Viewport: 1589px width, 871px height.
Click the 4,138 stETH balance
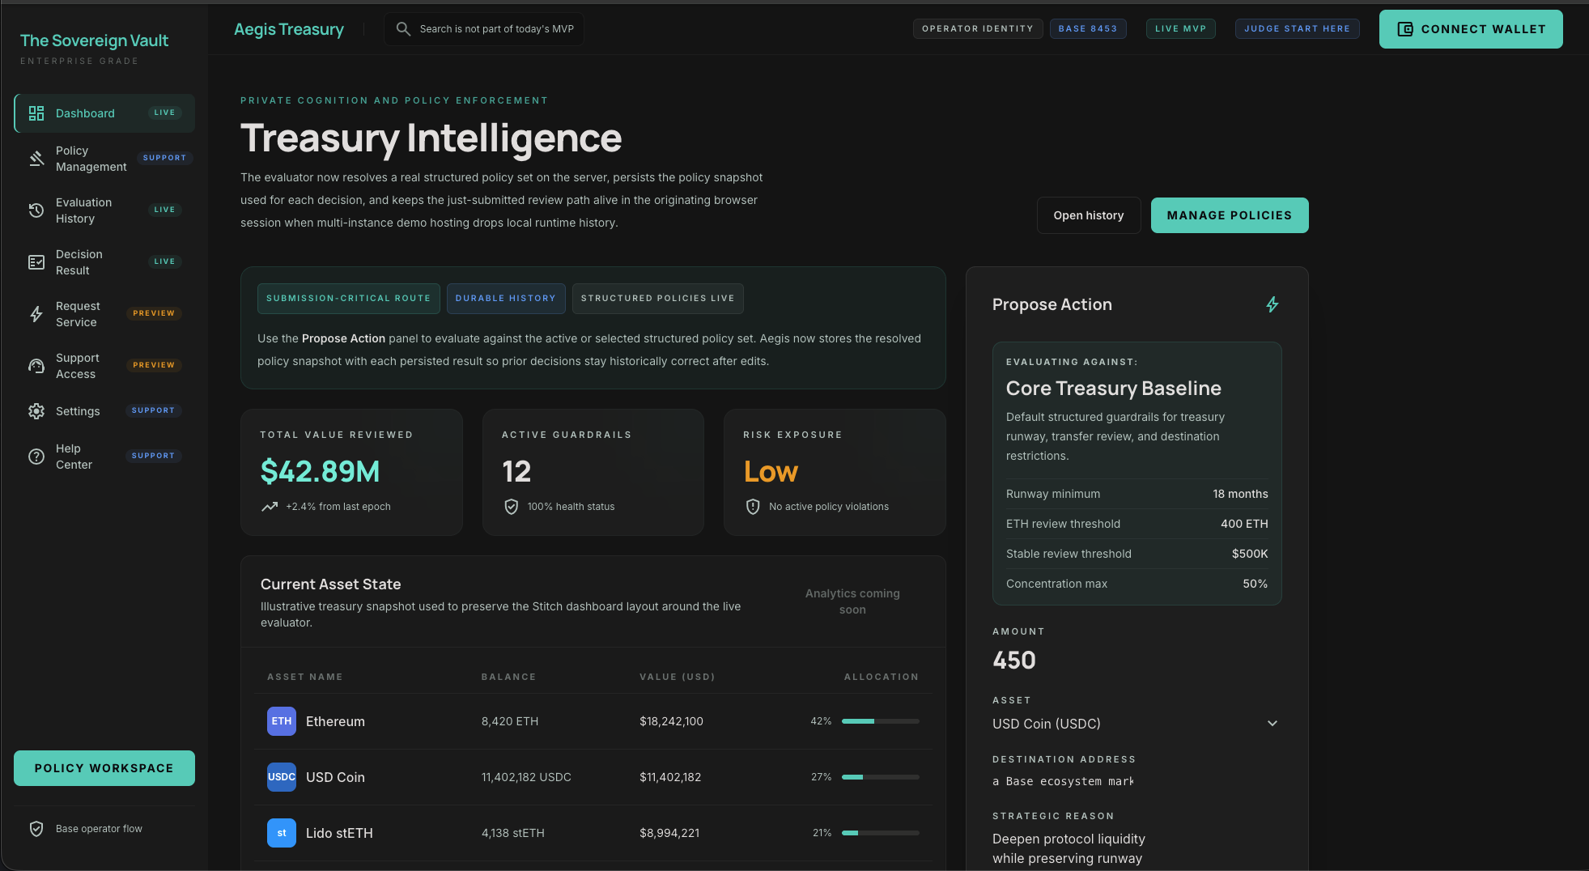click(x=513, y=833)
